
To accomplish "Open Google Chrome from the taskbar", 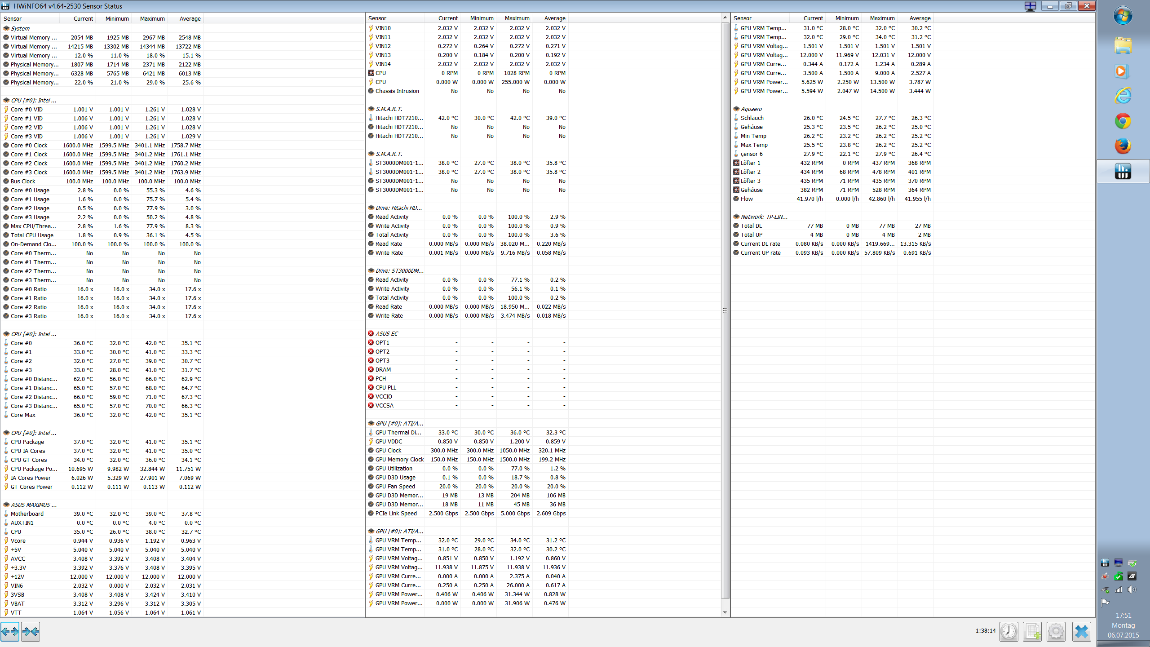I will [x=1123, y=121].
